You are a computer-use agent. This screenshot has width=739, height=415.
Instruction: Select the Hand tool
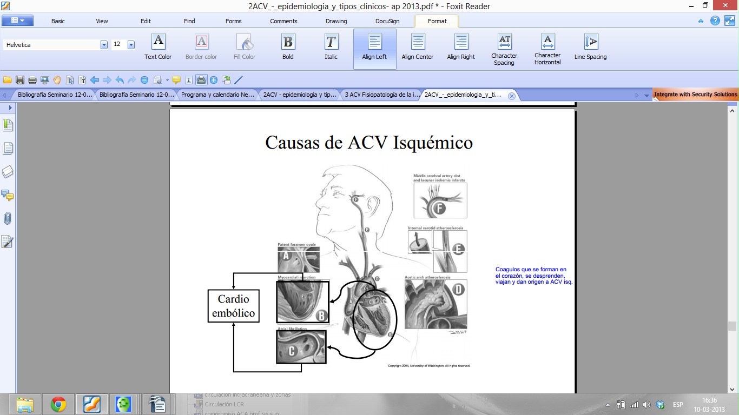click(57, 80)
